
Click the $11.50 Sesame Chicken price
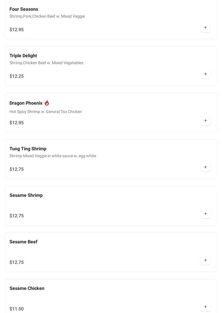click(16, 309)
